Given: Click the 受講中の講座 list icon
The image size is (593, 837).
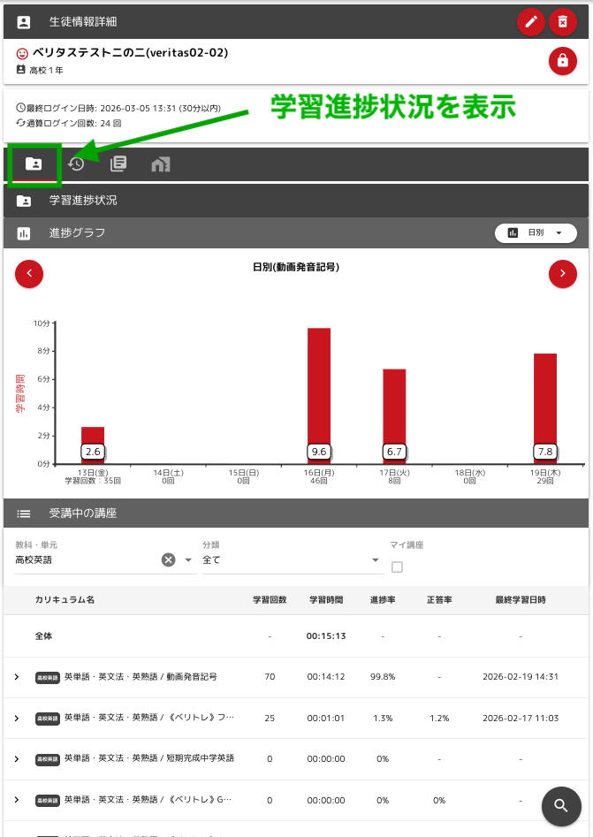Looking at the screenshot, I should tap(24, 514).
